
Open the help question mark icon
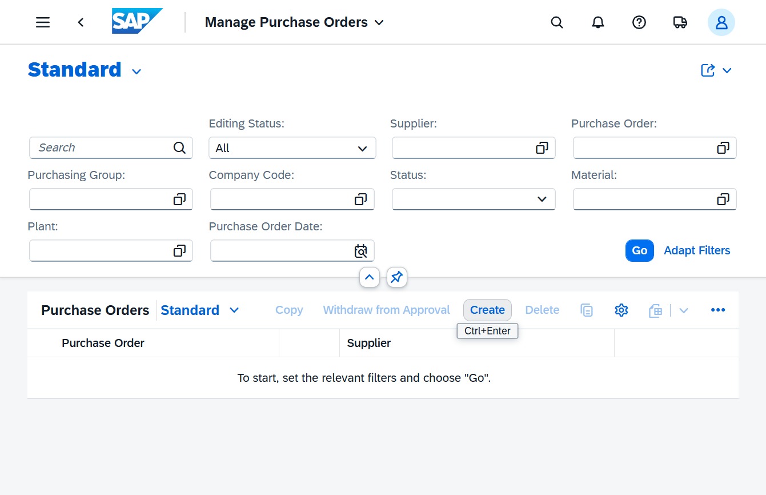pyautogui.click(x=639, y=22)
